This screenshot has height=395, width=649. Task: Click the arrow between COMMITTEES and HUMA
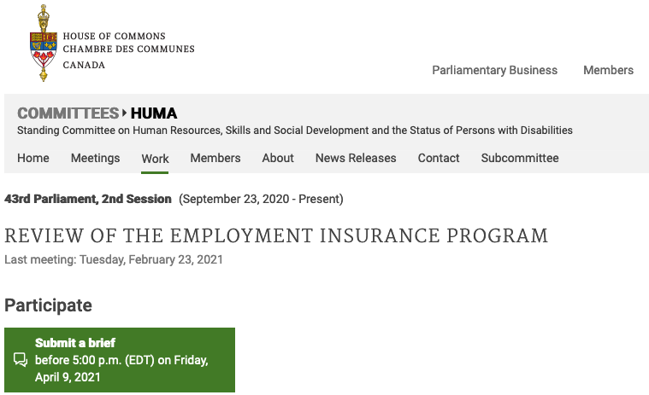[x=125, y=113]
